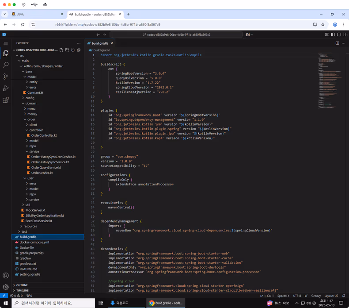
Task: Click the code minimap overview
Action: pos(331,81)
